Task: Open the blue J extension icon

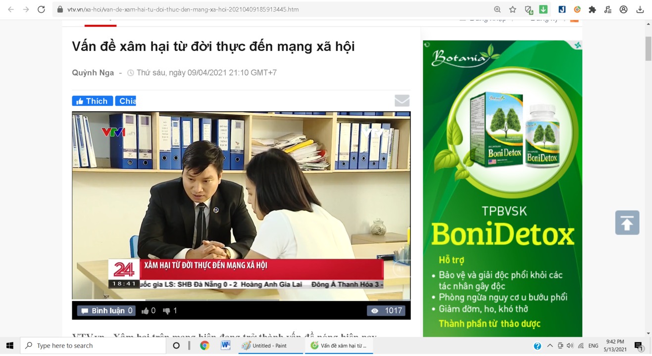Action: point(562,9)
